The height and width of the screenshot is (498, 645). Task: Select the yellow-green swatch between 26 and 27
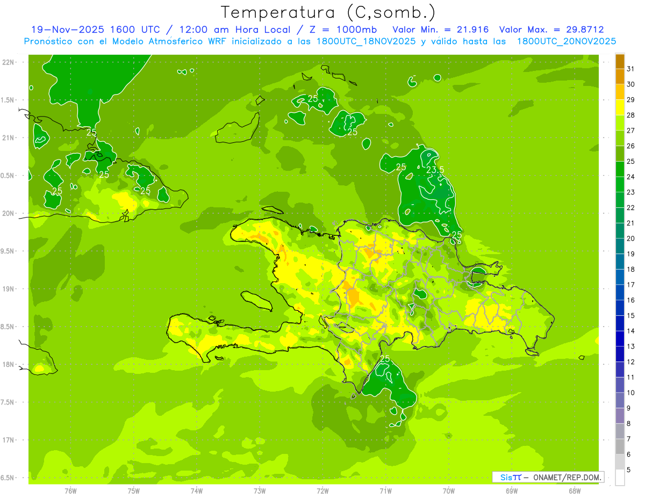(620, 138)
